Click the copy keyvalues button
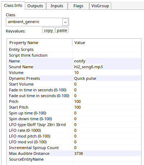The width and height of the screenshot is (144, 165). coord(48,30)
